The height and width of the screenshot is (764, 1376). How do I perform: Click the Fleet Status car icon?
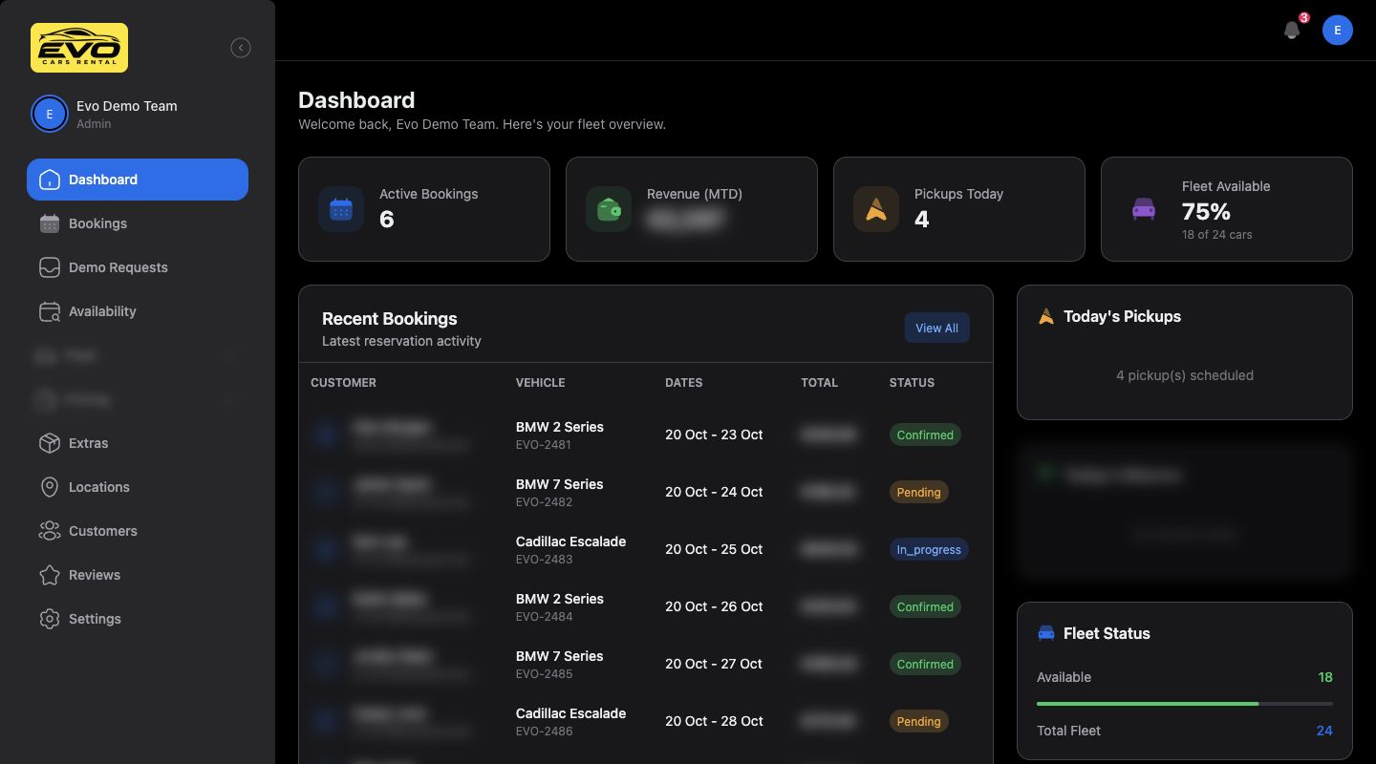point(1046,633)
